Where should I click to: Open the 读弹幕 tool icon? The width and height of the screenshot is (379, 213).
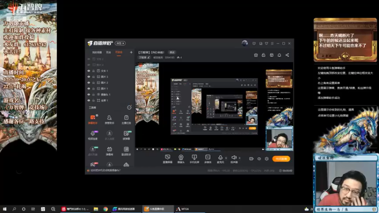coord(126,135)
